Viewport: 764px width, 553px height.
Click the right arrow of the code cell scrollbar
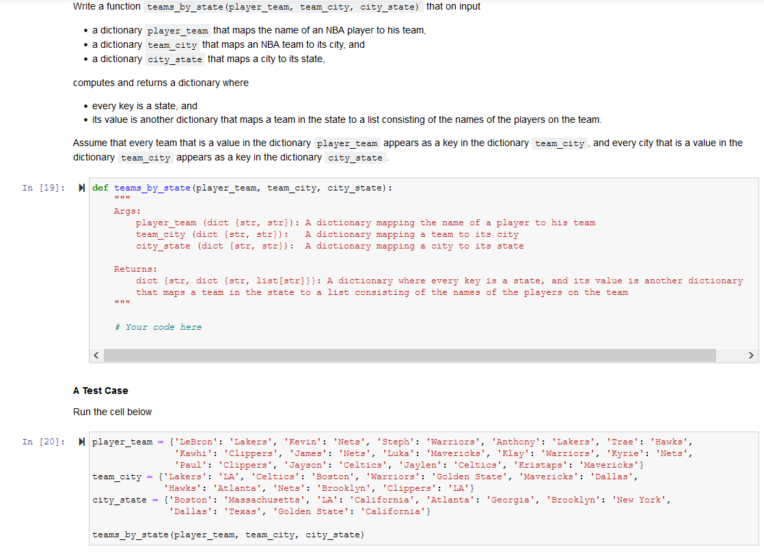752,355
